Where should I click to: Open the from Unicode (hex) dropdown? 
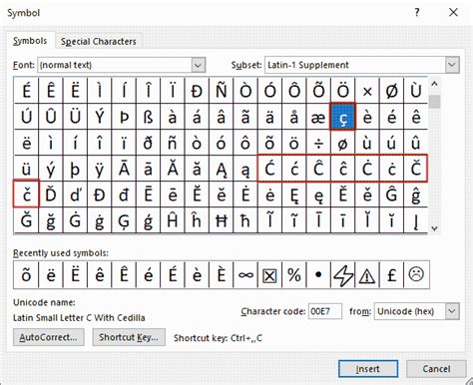coord(452,311)
